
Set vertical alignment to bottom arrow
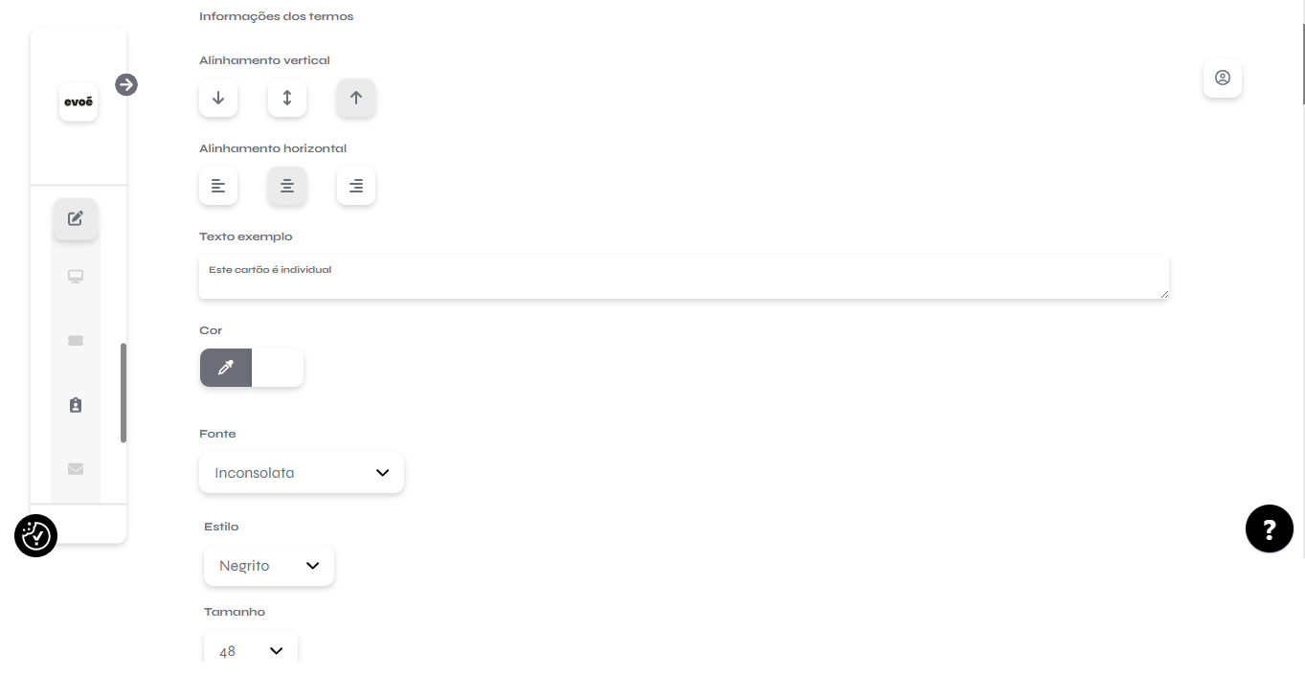(218, 98)
